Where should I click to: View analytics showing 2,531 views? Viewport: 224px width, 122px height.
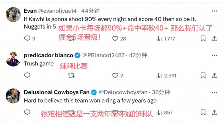[x=166, y=75]
